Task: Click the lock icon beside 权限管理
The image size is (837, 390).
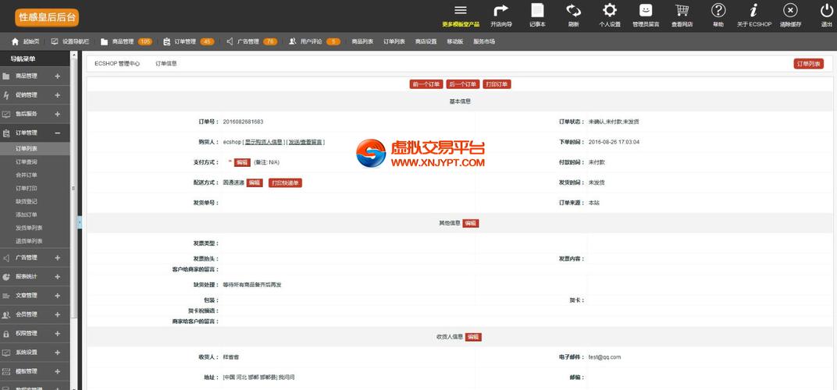Action: [x=6, y=333]
